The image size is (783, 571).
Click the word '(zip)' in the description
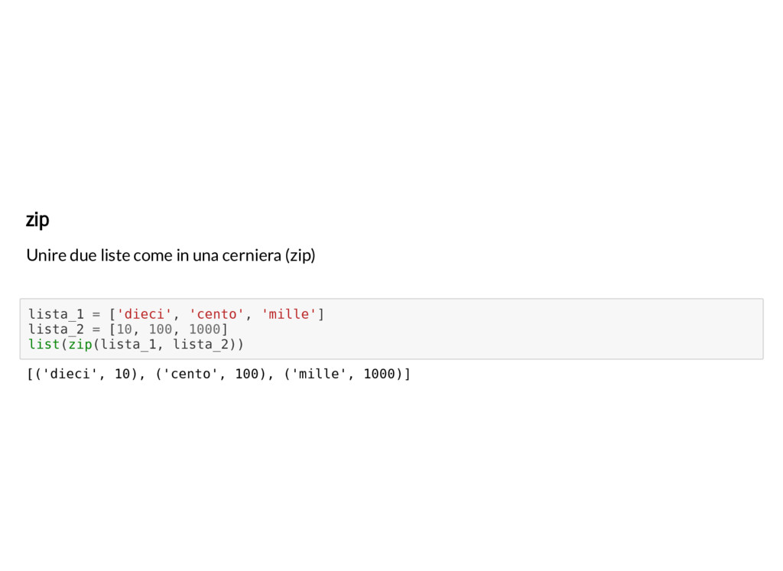tap(300, 255)
